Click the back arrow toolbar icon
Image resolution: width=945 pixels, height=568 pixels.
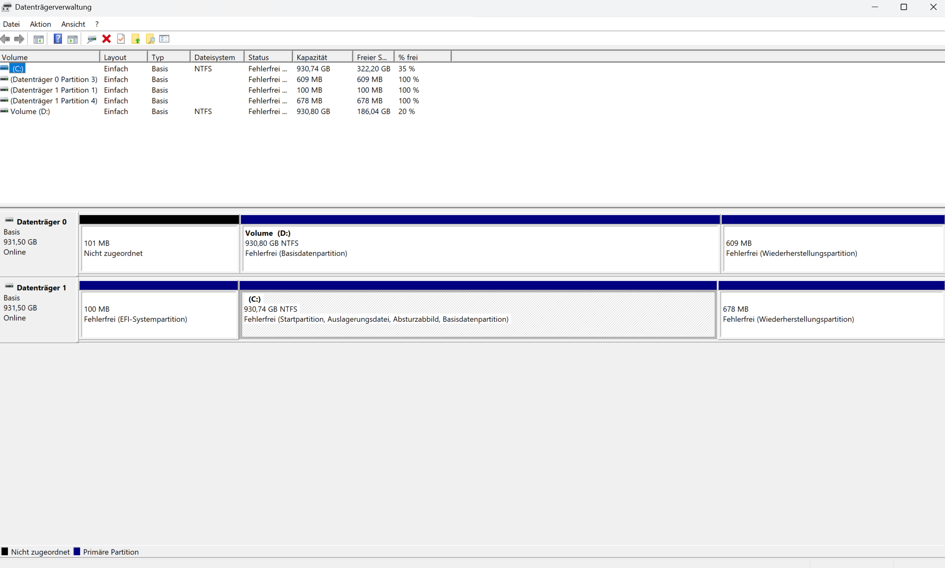pos(5,39)
